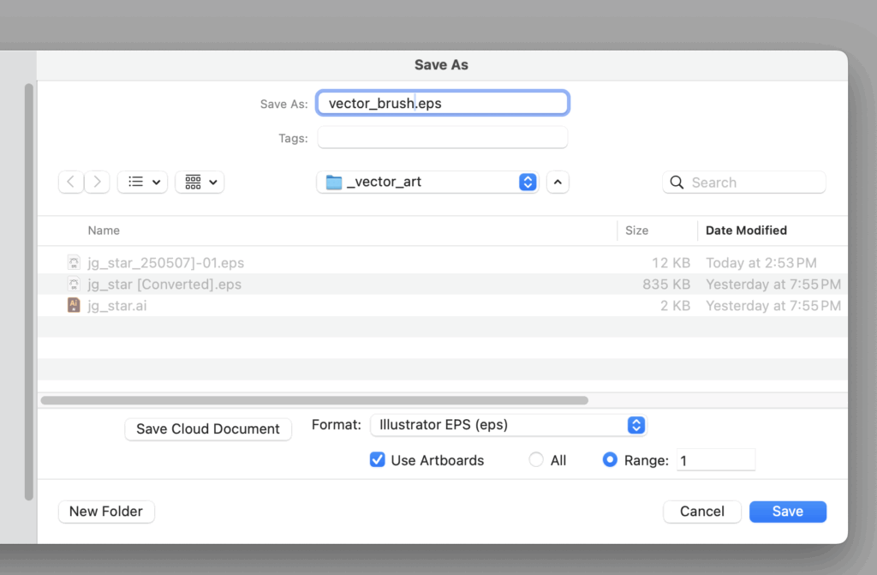Collapse the dialog with the chevron-up button
Image resolution: width=877 pixels, height=575 pixels.
558,182
